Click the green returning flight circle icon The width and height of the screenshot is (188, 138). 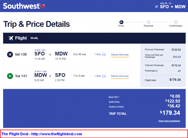(10, 76)
